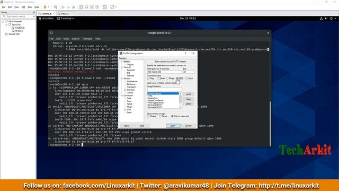
Task: Click the stretch guest display icon
Action: coord(112,7)
